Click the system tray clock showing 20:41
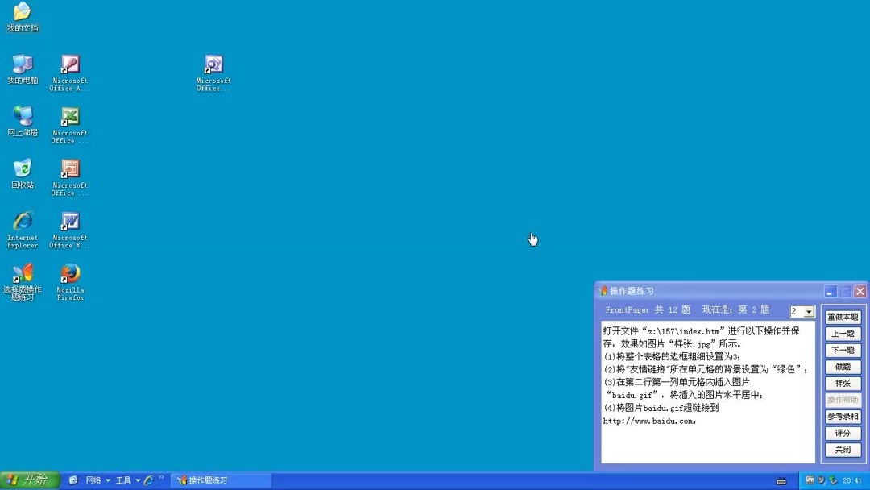Viewport: 870px width, 490px height. [851, 480]
